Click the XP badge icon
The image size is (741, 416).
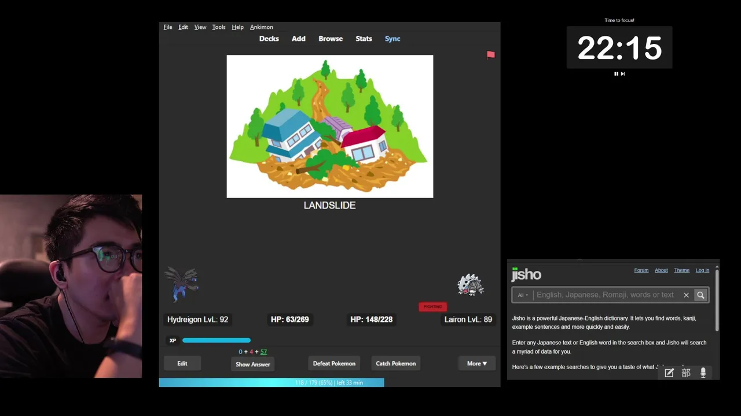[x=173, y=340]
